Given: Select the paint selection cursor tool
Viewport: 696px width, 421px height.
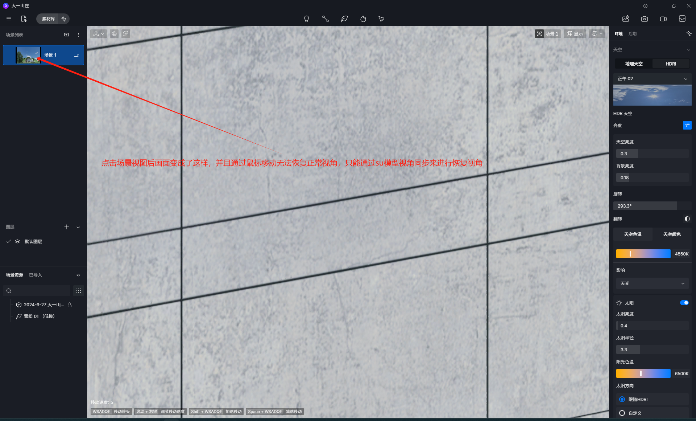Looking at the screenshot, I should tap(381, 19).
